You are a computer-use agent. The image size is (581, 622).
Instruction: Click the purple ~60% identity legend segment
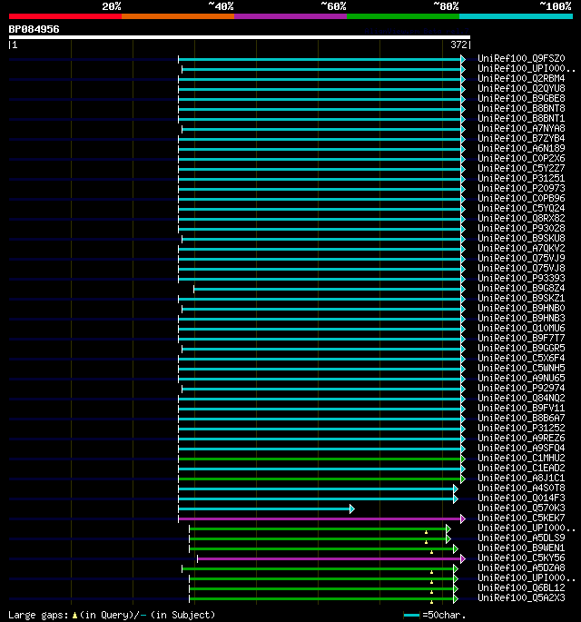coord(290,16)
